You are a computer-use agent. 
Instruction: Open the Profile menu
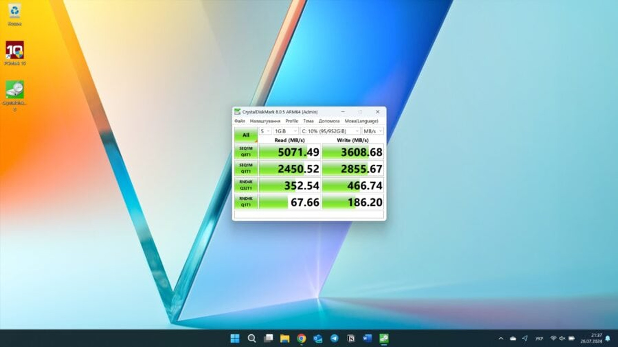(x=292, y=121)
